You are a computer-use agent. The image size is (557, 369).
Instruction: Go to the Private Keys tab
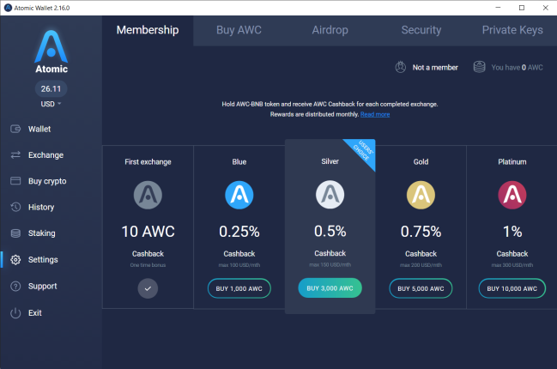click(512, 30)
